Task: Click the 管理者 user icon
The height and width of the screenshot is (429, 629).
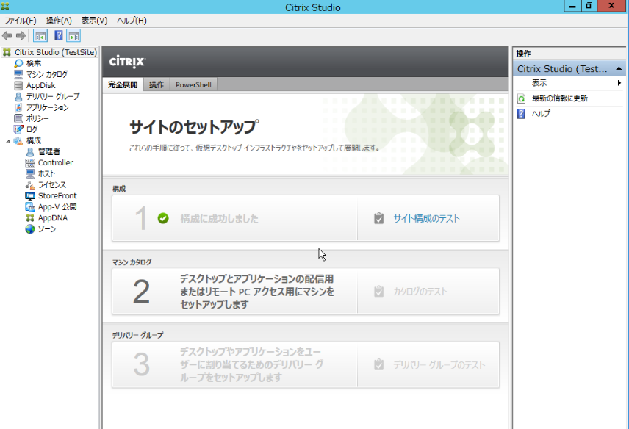Action: click(x=30, y=151)
